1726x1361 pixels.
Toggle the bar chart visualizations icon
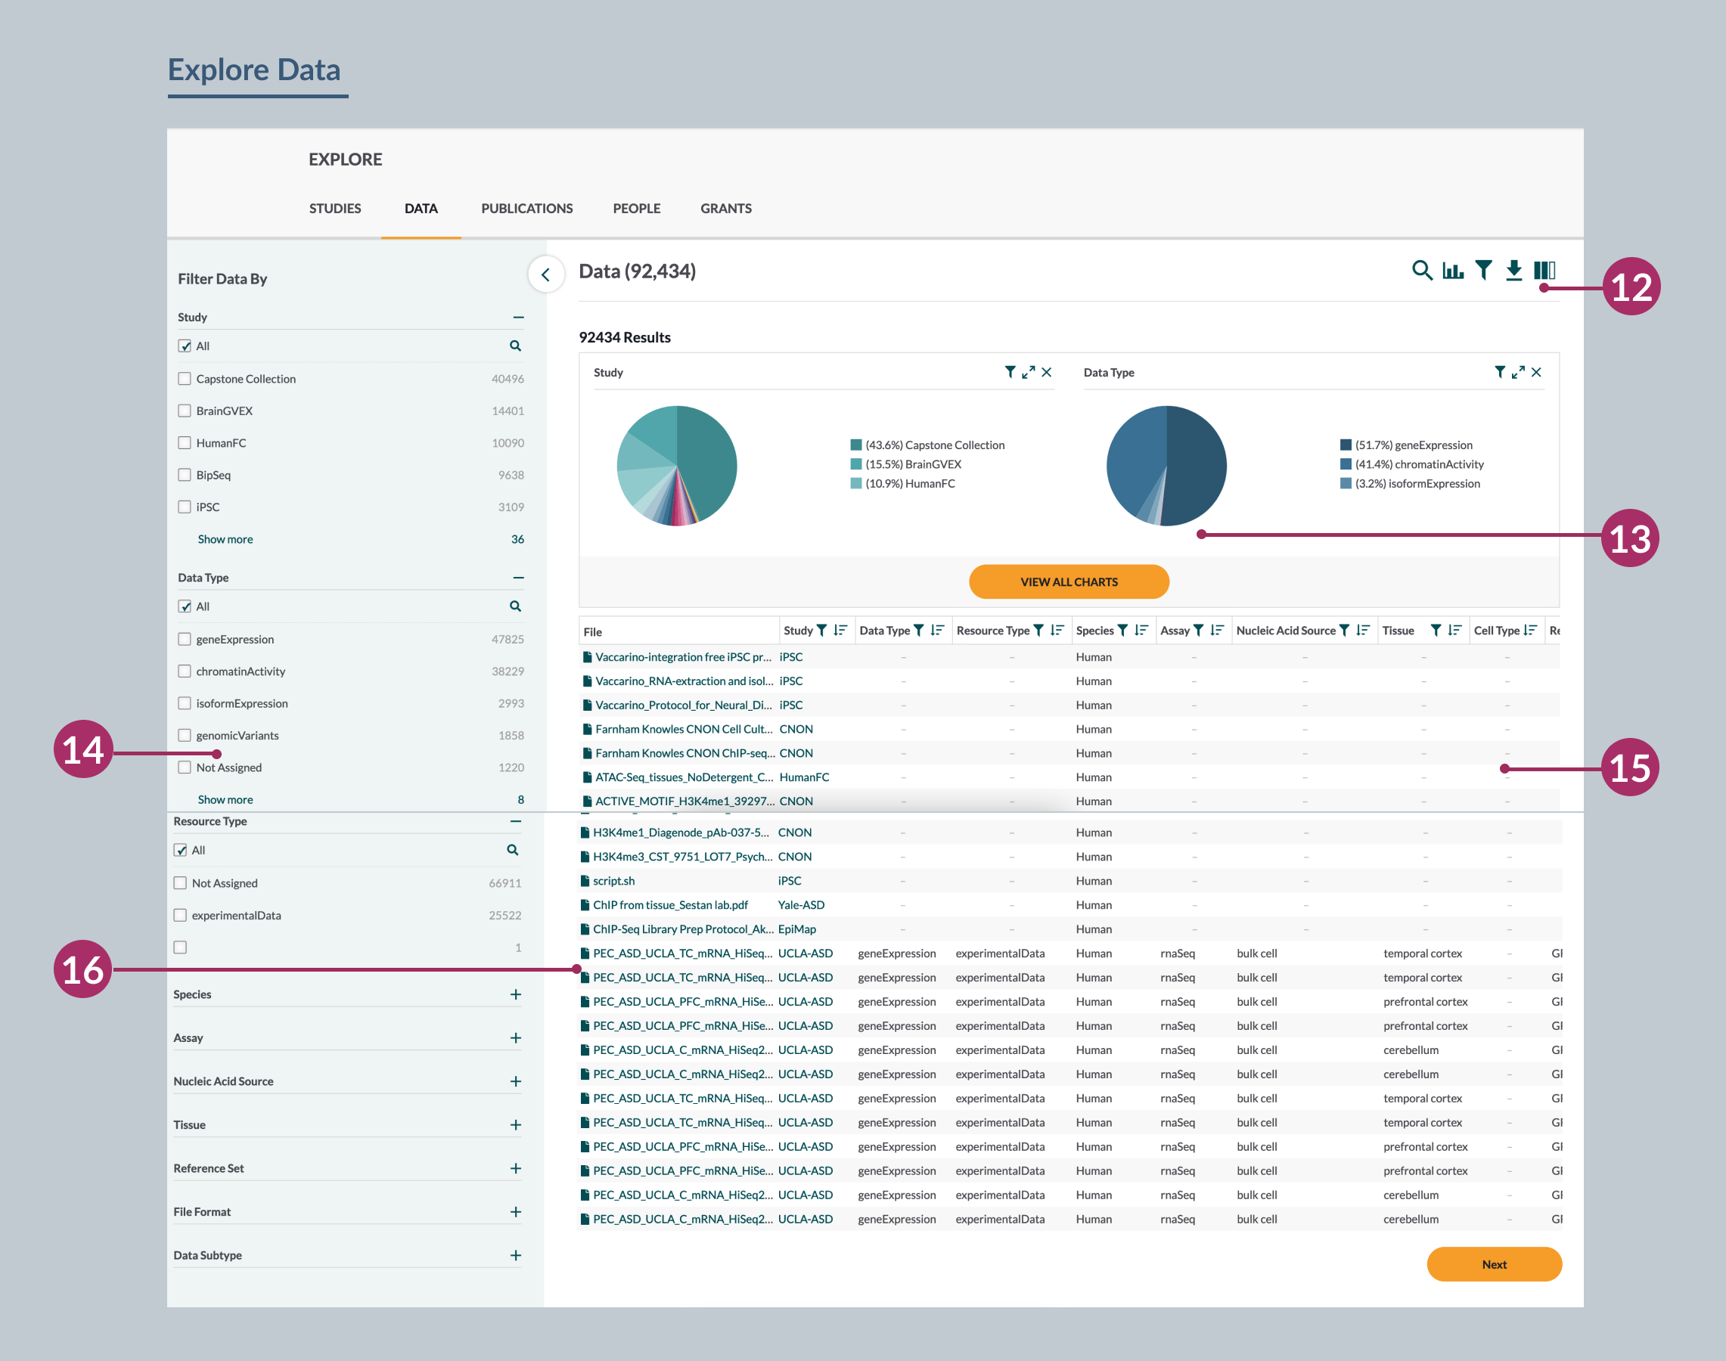1452,270
